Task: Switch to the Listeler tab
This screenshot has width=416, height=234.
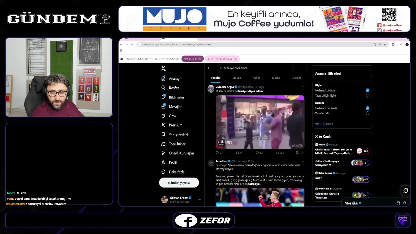Action: tap(297, 78)
